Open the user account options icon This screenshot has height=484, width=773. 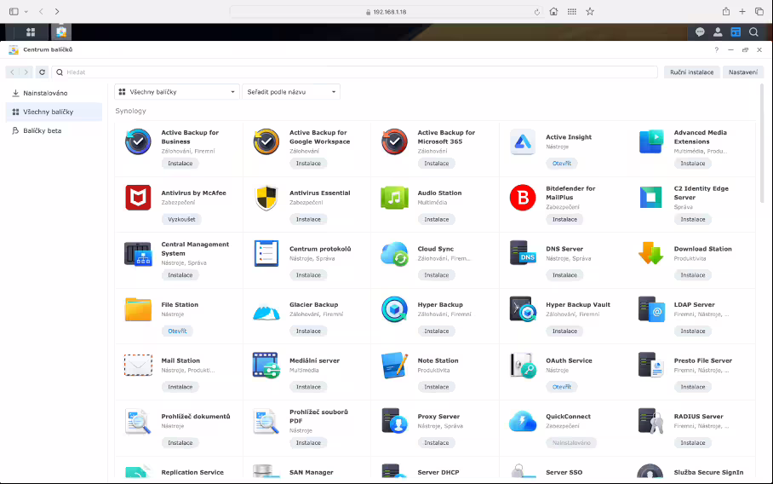pos(718,32)
